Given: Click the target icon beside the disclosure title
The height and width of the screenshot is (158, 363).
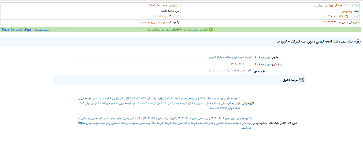Looking at the screenshot, I should tap(358, 42).
